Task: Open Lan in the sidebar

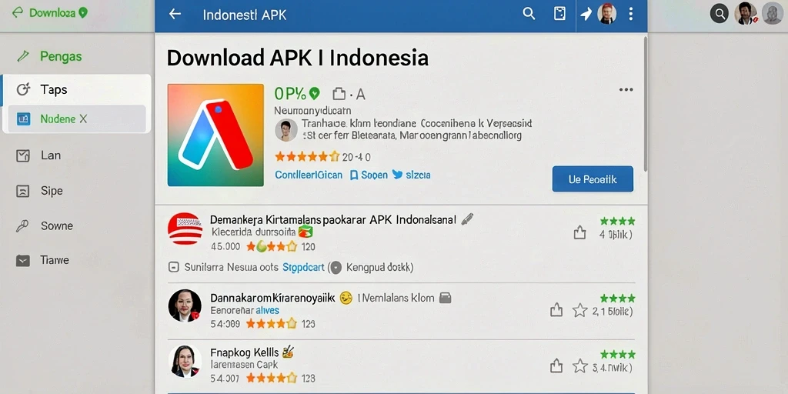Action: click(51, 155)
